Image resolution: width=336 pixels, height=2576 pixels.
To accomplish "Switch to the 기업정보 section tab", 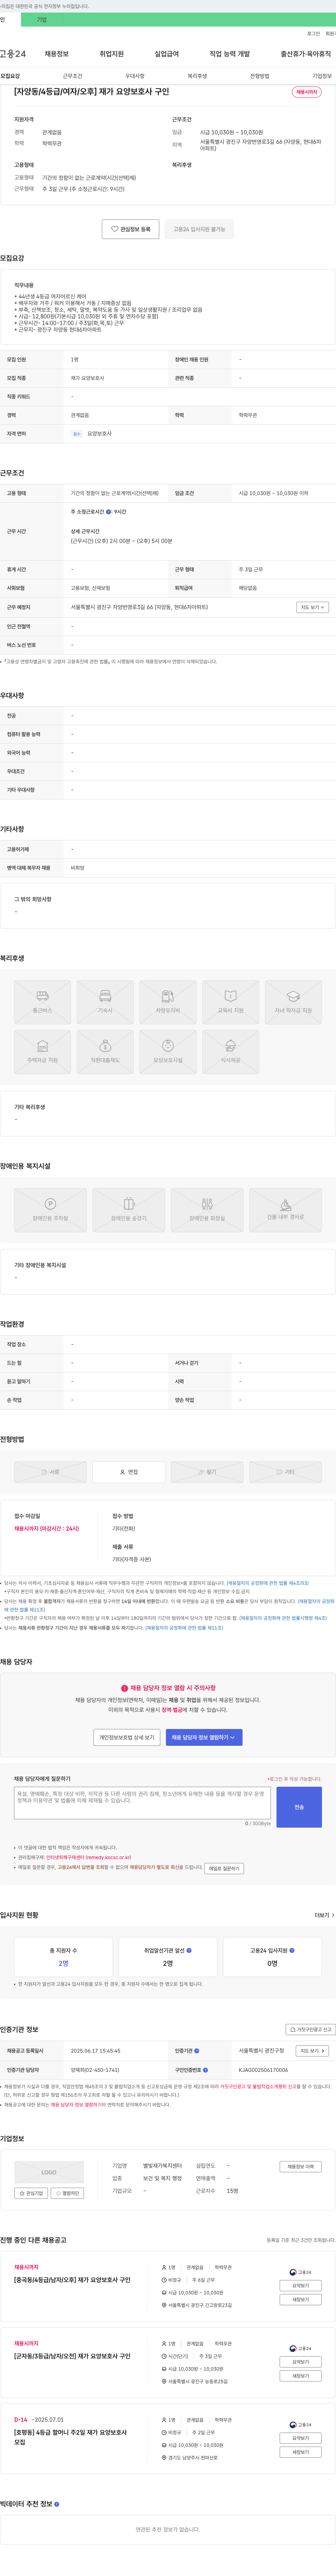I will (322, 76).
